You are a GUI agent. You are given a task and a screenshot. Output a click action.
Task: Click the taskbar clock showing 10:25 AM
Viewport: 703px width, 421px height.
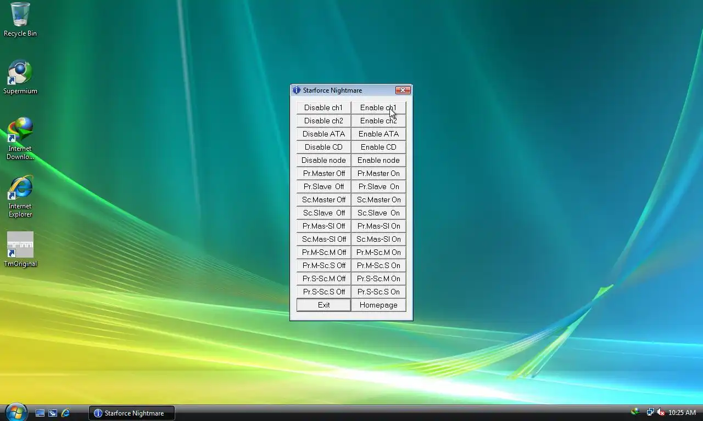pyautogui.click(x=682, y=413)
